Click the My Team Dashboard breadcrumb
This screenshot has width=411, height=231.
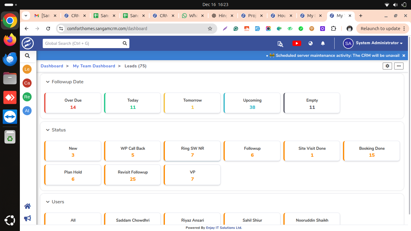point(94,66)
